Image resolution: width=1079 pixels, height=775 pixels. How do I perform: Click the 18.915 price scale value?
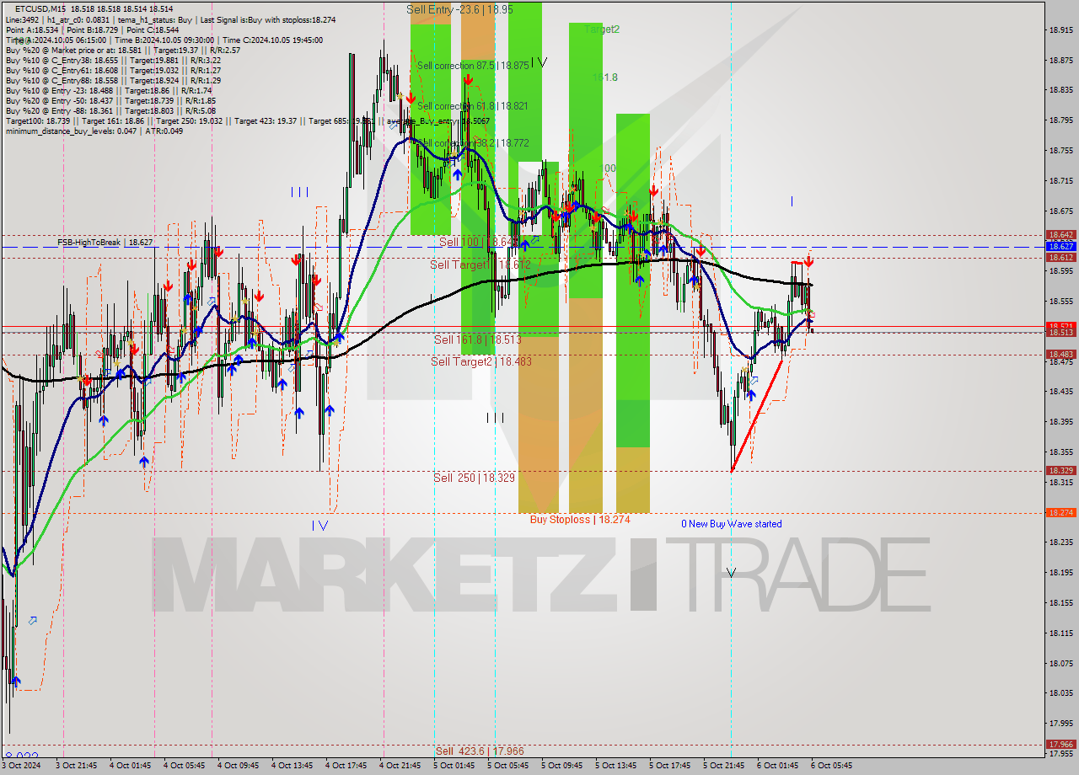(x=1060, y=29)
